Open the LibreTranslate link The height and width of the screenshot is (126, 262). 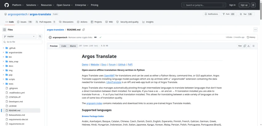(114, 82)
